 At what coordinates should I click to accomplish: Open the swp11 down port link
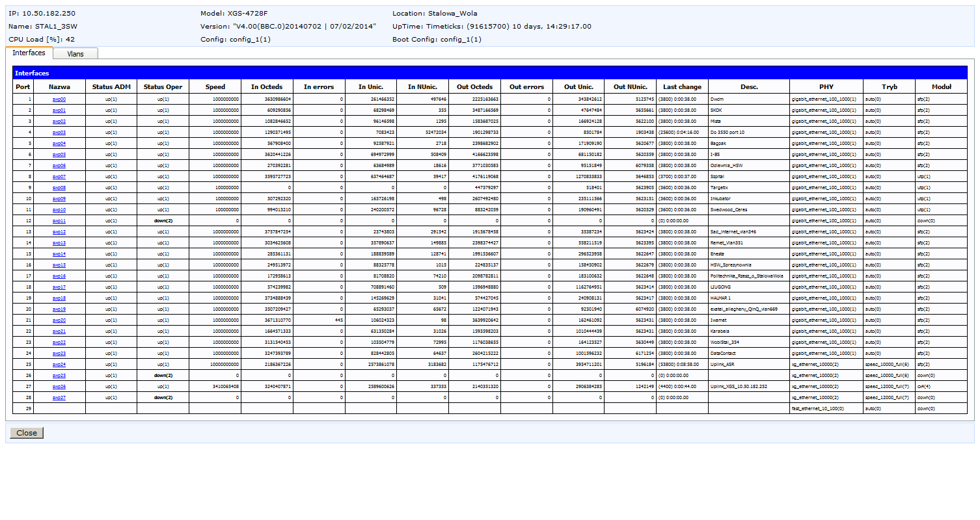59,221
